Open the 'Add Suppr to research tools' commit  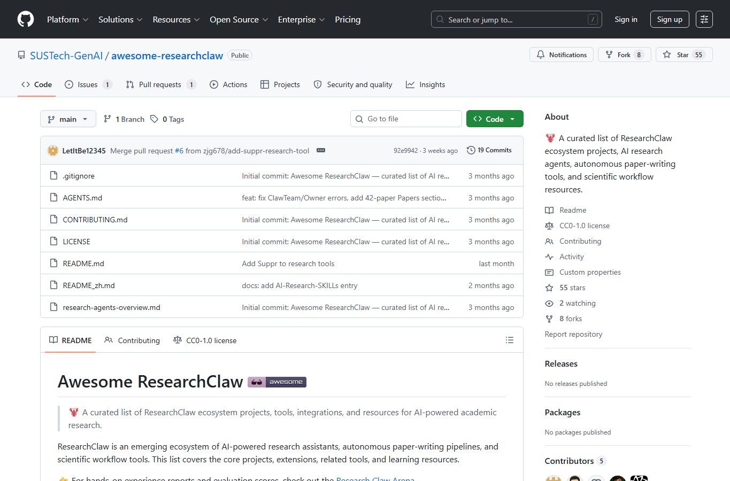(x=288, y=263)
